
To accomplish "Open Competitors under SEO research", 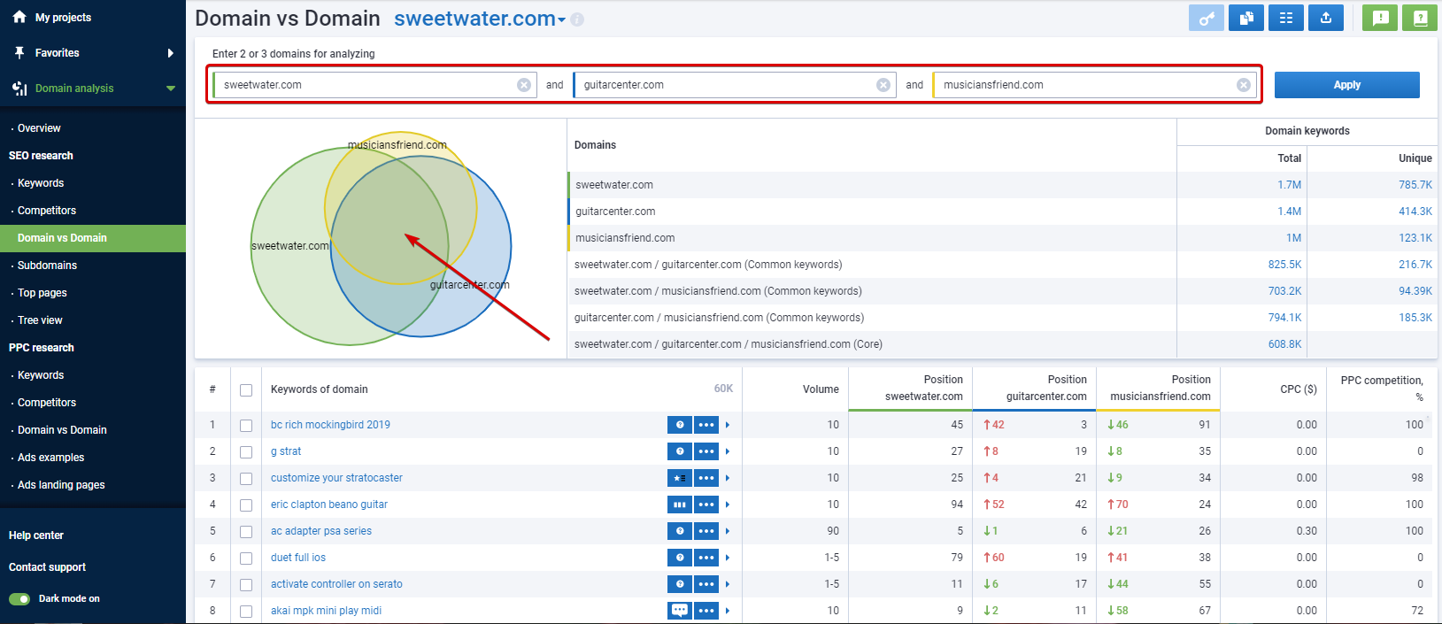I will 47,211.
